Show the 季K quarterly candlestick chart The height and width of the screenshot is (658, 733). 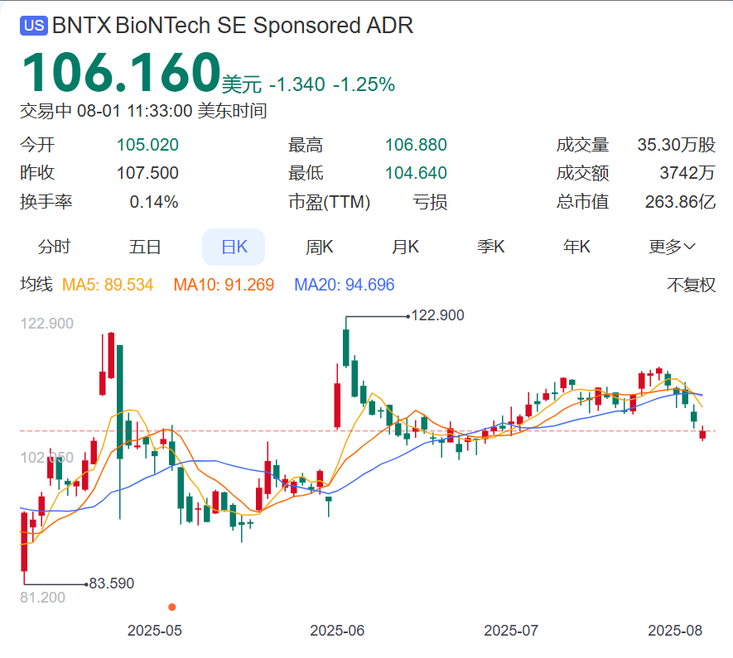[491, 247]
